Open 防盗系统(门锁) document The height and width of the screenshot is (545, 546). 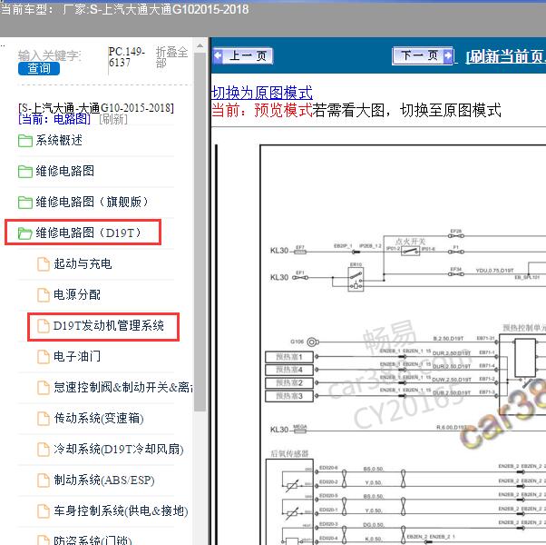point(93,540)
